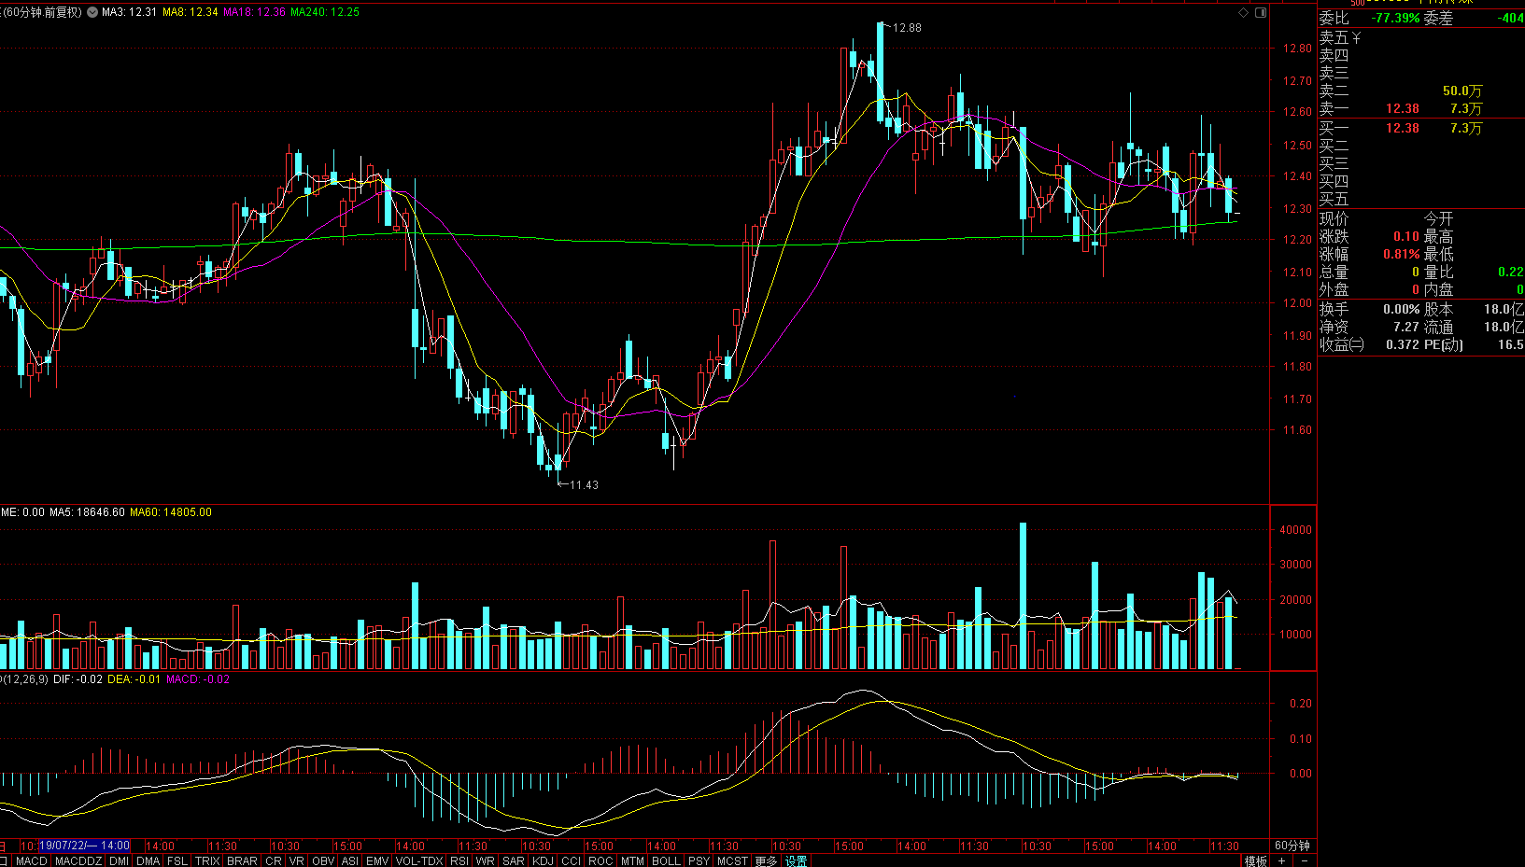This screenshot has width=1525, height=867.
Task: Select the MACDDZ indicator tab
Action: 78,860
